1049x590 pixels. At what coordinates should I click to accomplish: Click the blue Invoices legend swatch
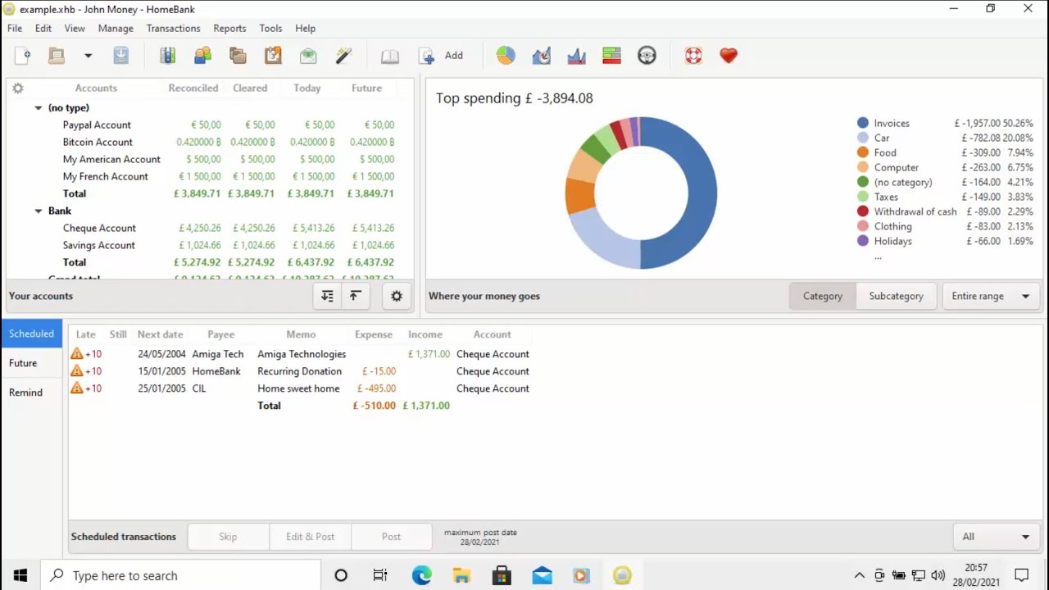[x=863, y=123]
